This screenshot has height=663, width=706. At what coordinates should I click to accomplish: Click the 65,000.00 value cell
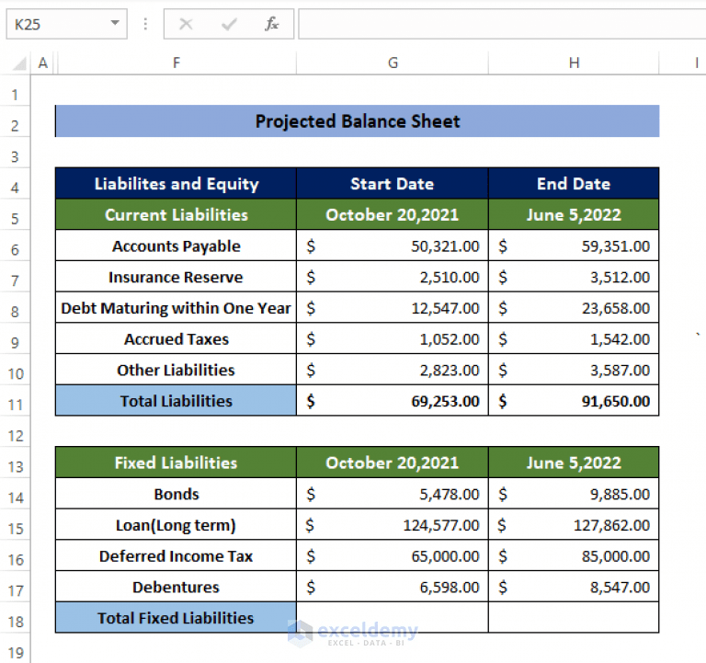pos(393,555)
